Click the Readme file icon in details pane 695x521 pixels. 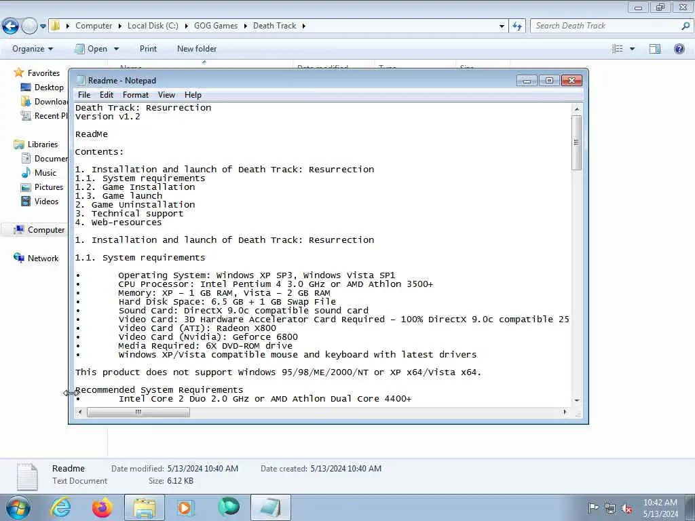coord(27,477)
